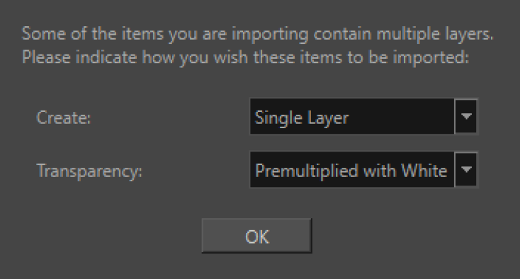Accept the multi-layer import dialog
Screen dimensions: 520x279
coord(256,236)
